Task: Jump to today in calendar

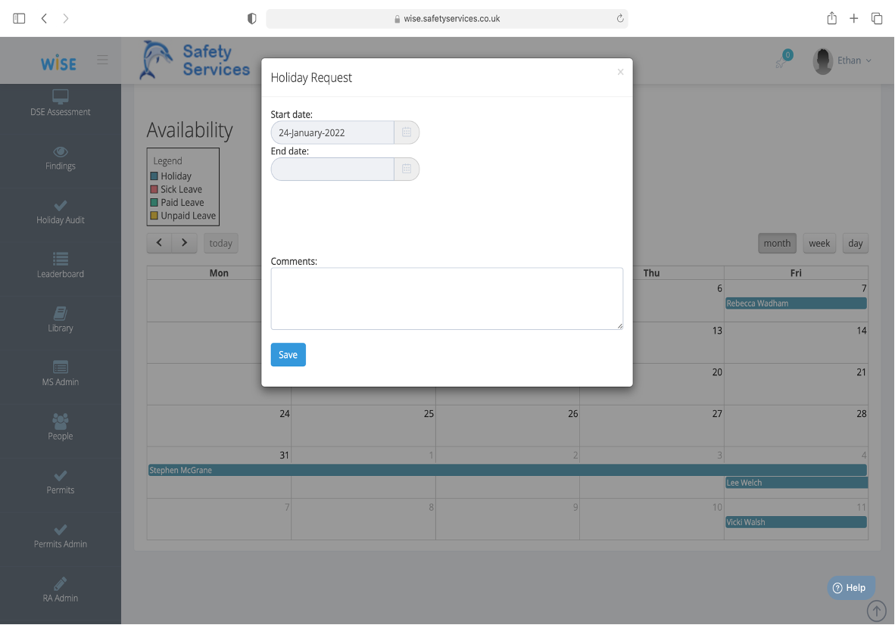Action: pyautogui.click(x=221, y=243)
